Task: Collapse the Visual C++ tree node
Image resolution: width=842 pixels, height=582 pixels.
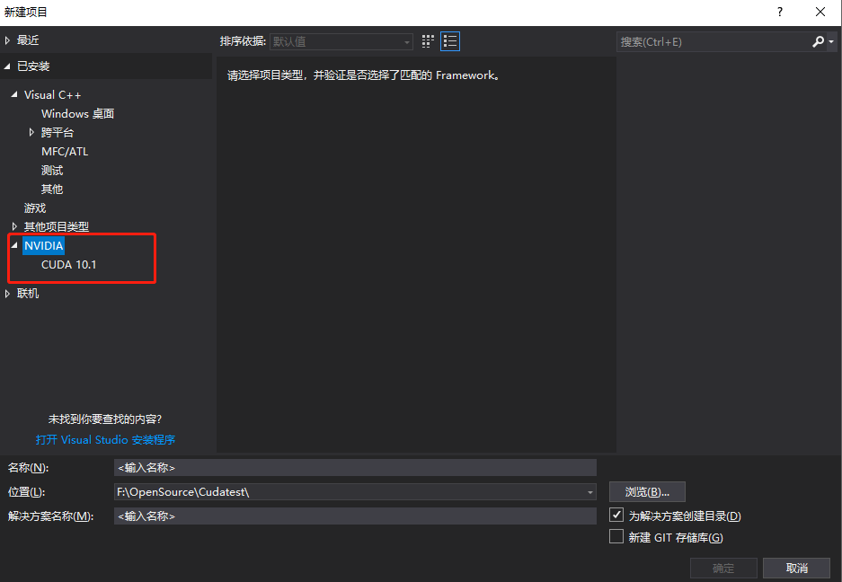Action: [14, 95]
